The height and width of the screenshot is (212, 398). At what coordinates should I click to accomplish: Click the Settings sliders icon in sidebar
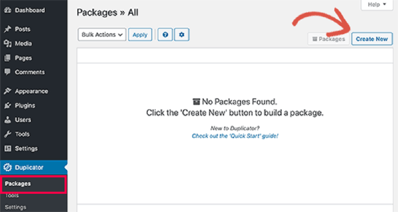(x=8, y=148)
